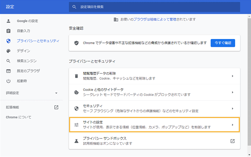This screenshot has width=251, height=157.
Task: Click the 設定項目を検索 search field
Action: point(155,7)
